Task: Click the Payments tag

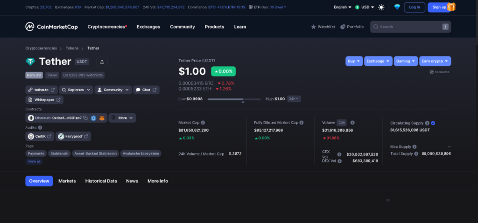Action: tap(36, 153)
